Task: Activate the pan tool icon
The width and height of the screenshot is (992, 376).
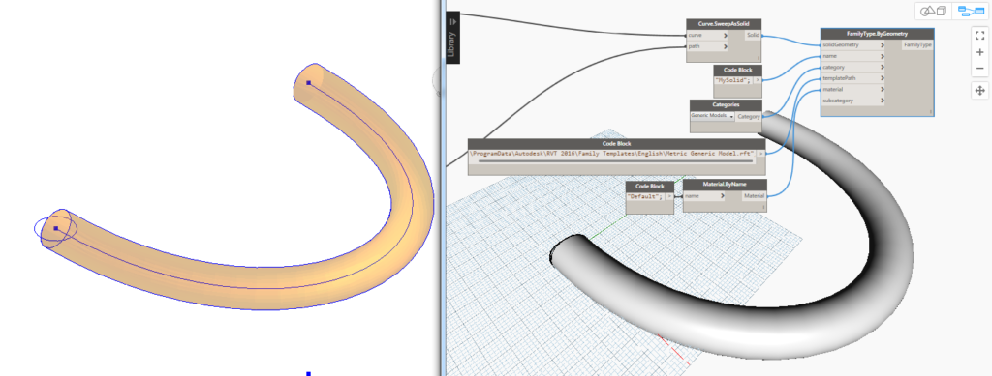Action: [x=979, y=91]
